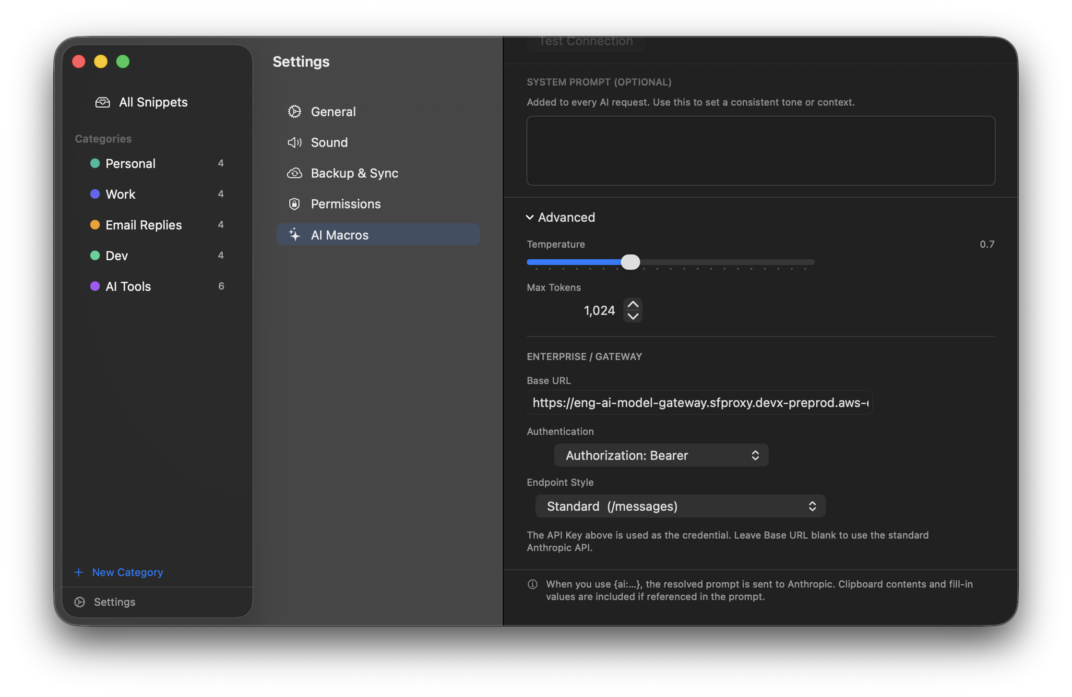
Task: Select the Email Replies category
Action: point(143,225)
